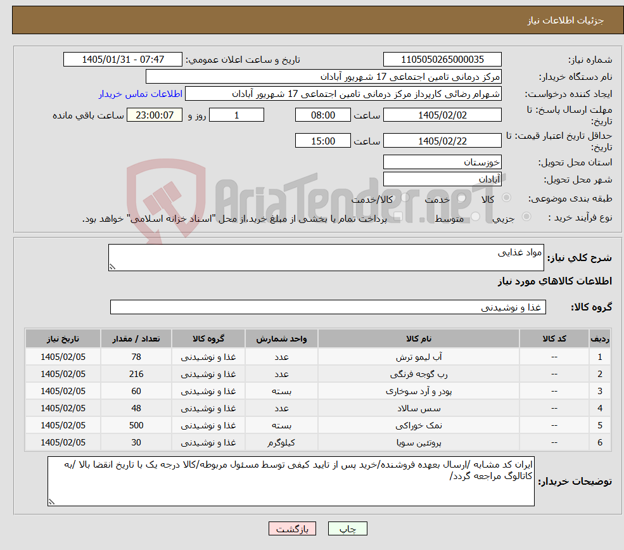Click the ردیف column header
Viewport: 624px width, 550px height.
pyautogui.click(x=600, y=338)
